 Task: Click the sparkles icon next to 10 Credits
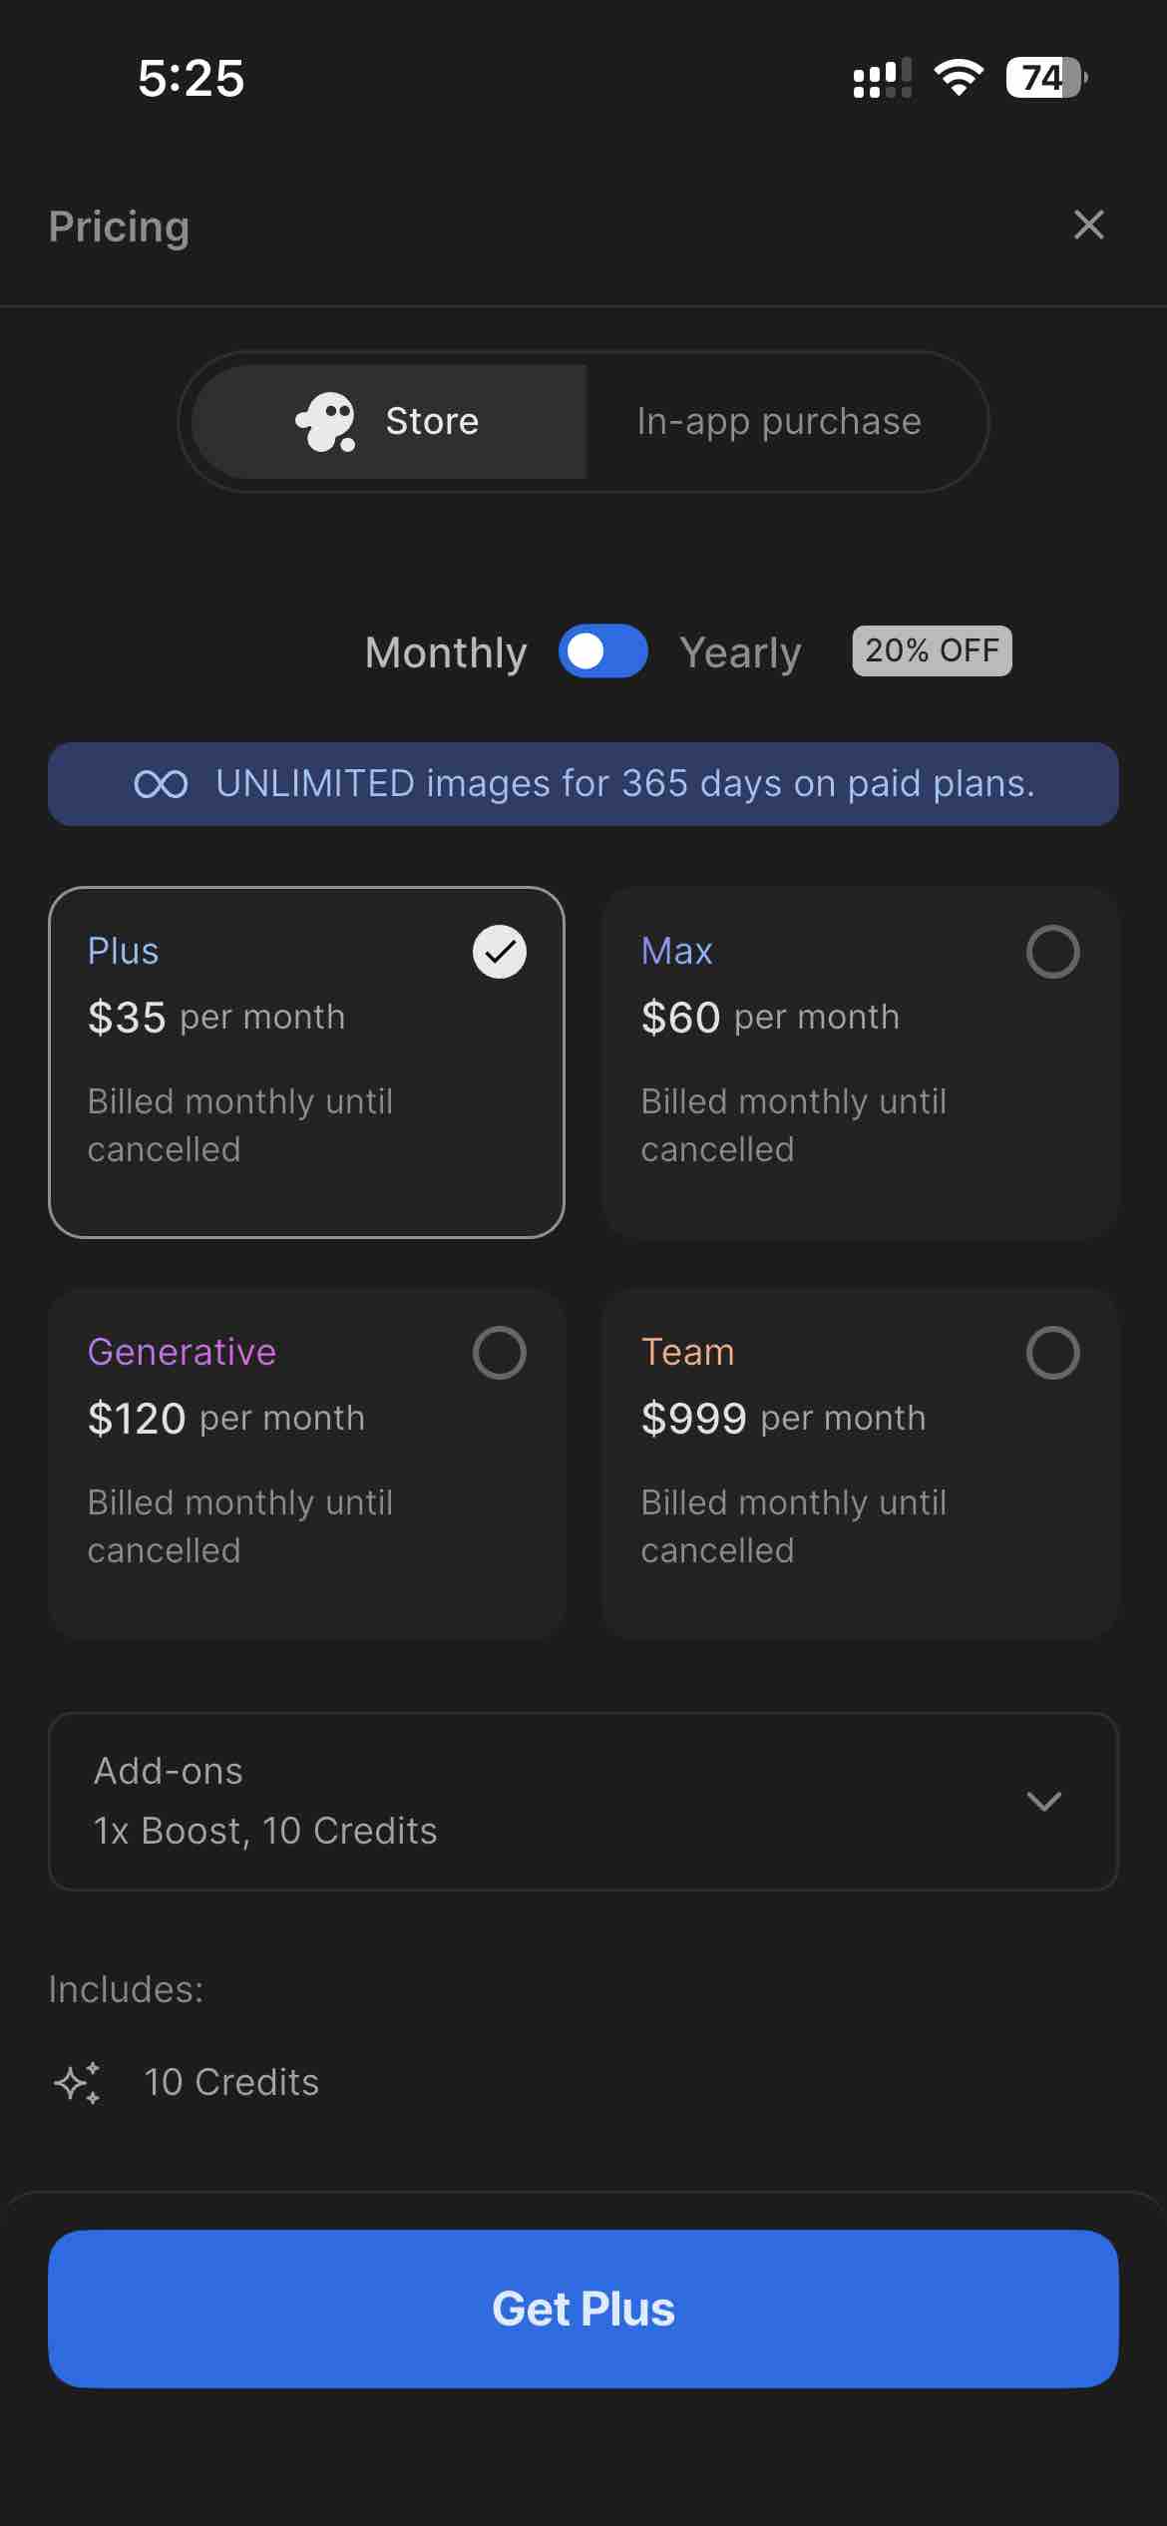click(76, 2082)
